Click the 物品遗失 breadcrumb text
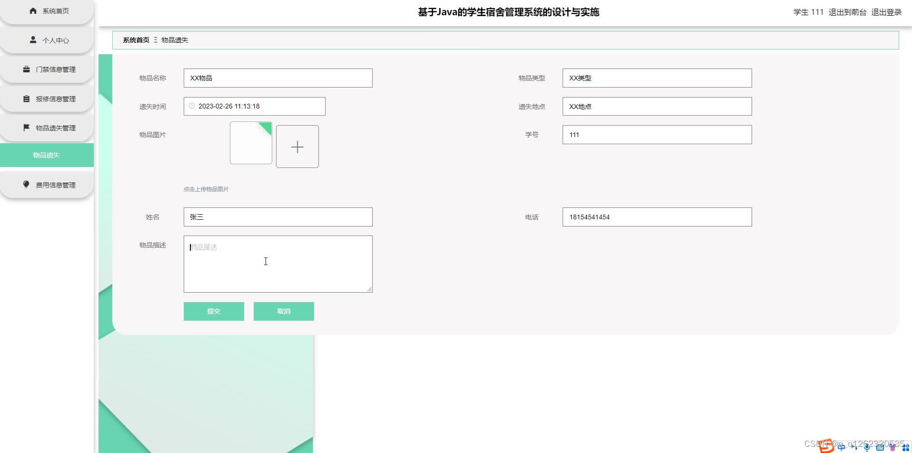This screenshot has height=453, width=912. coord(175,40)
